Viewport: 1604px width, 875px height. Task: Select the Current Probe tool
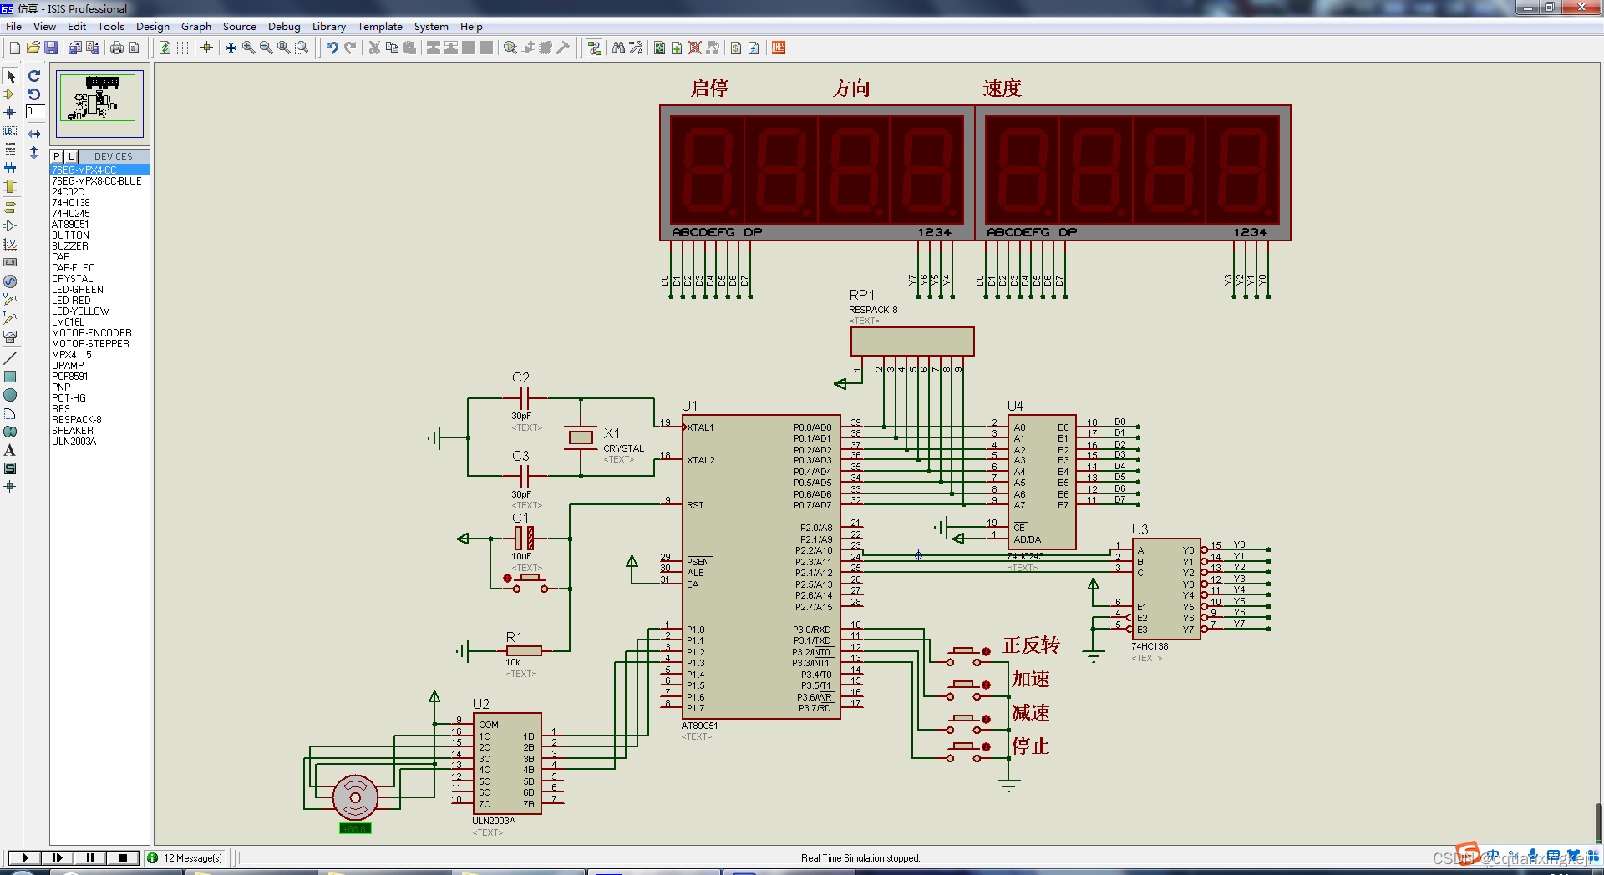(x=10, y=317)
